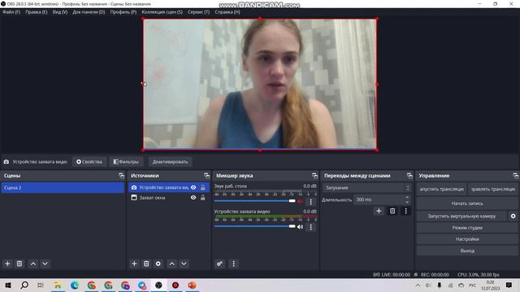Remove scene transition trash button
This screenshot has height=292, width=520.
pos(392,211)
